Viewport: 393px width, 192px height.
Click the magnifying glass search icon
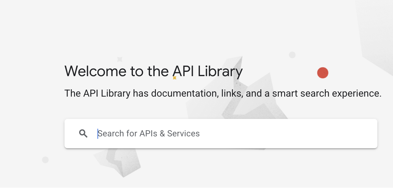83,134
